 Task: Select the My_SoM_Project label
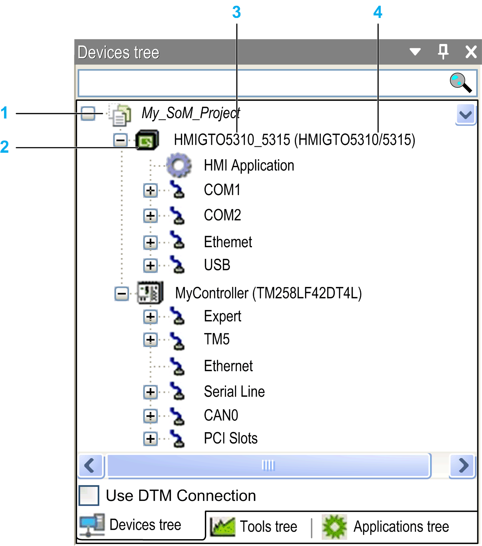(191, 113)
